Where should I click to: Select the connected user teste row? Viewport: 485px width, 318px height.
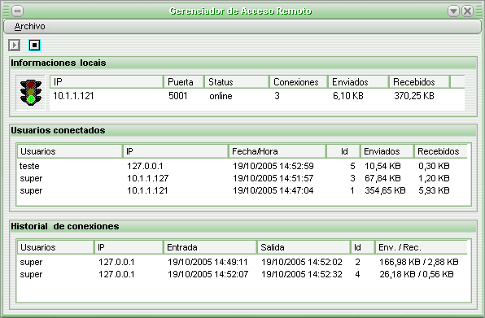(242, 166)
